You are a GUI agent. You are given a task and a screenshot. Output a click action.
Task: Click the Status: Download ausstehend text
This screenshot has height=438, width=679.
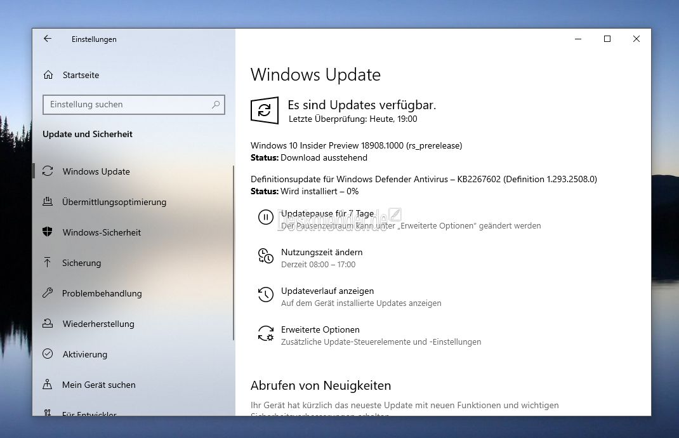[309, 157]
